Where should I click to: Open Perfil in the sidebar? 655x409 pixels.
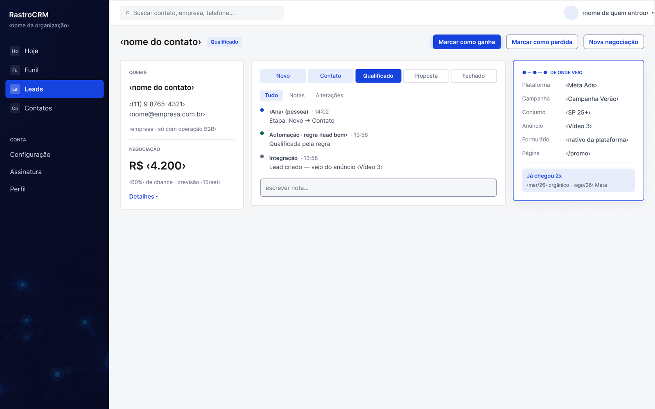click(x=18, y=189)
